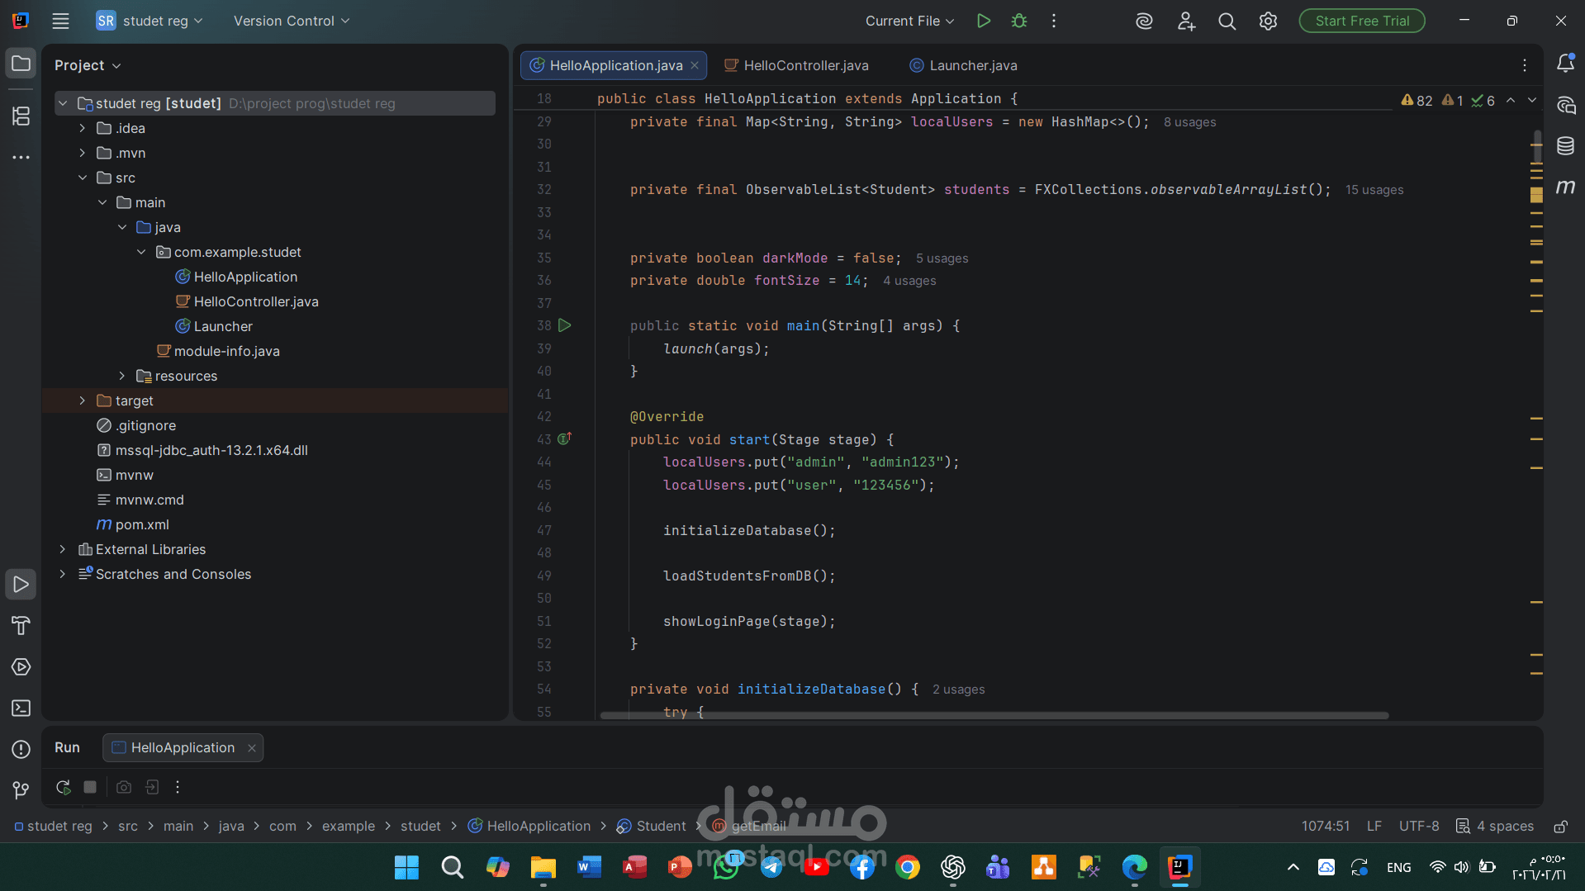Open the Services tool window icon
Viewport: 1585px width, 891px height.
tap(21, 667)
